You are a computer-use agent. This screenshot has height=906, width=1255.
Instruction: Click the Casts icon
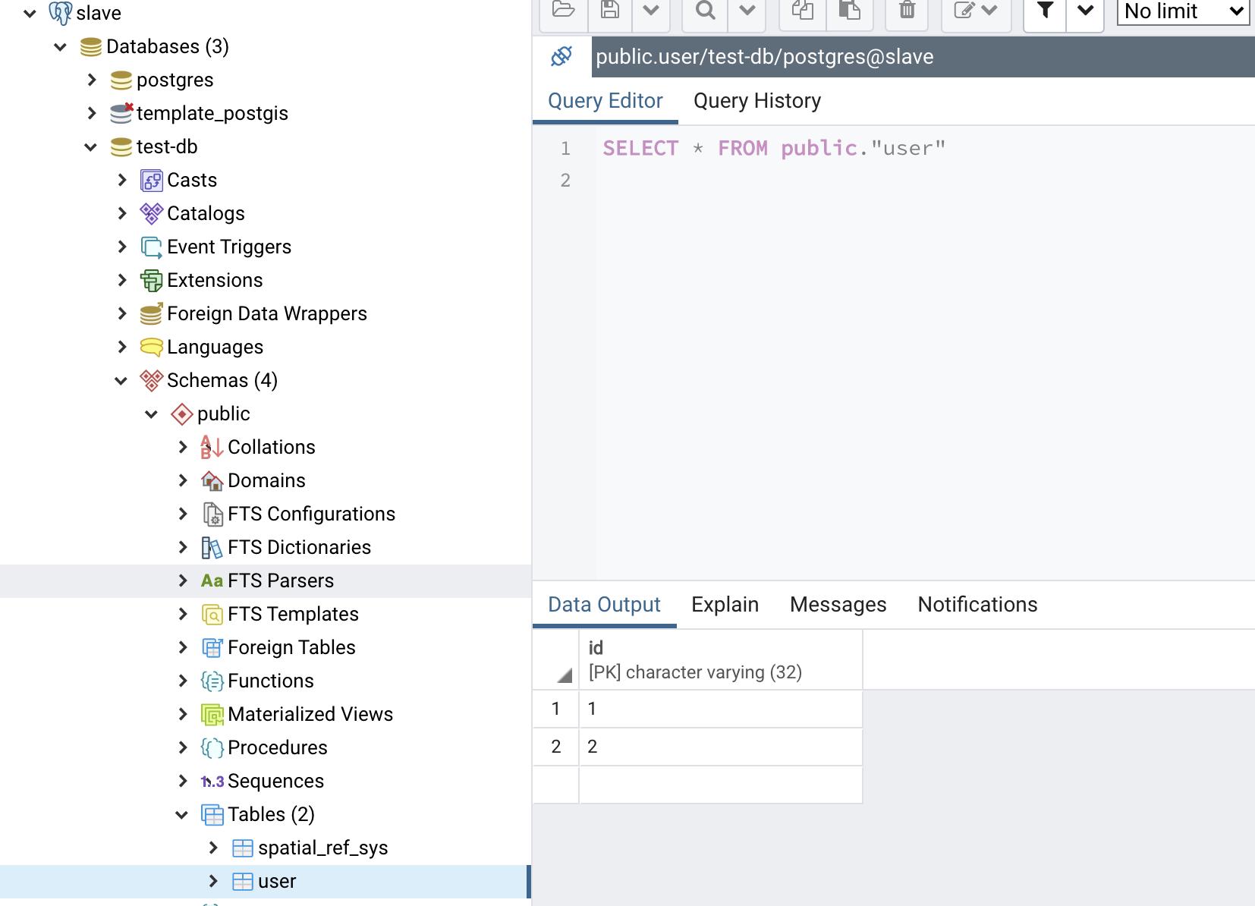pyautogui.click(x=152, y=180)
